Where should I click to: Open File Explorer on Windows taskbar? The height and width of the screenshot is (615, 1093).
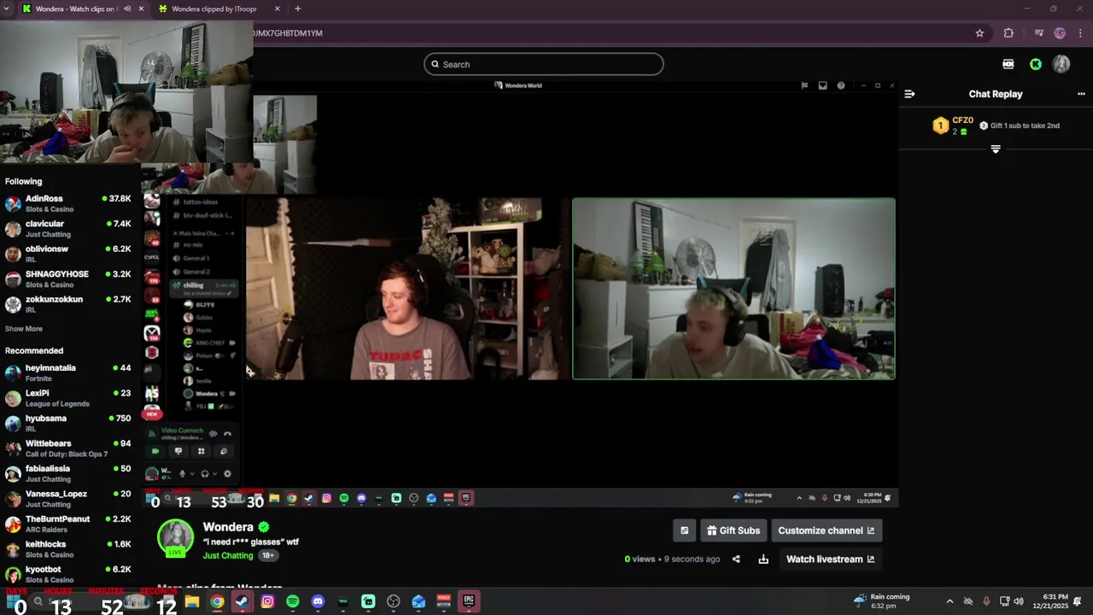point(192,601)
